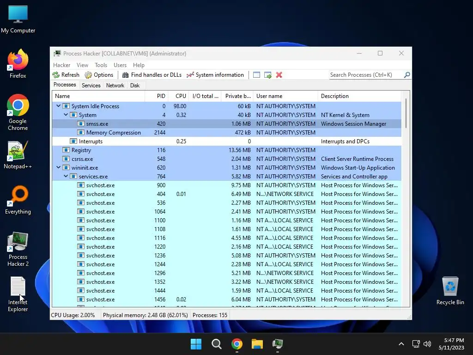Click the icon of svchost.exe PID 404
Image resolution: width=473 pixels, height=355 pixels.
pos(80,194)
